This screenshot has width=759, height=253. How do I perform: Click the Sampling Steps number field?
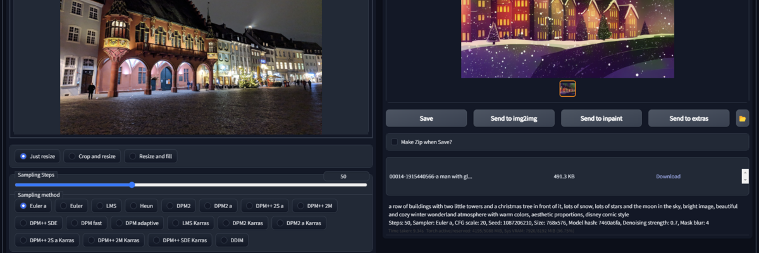[345, 176]
